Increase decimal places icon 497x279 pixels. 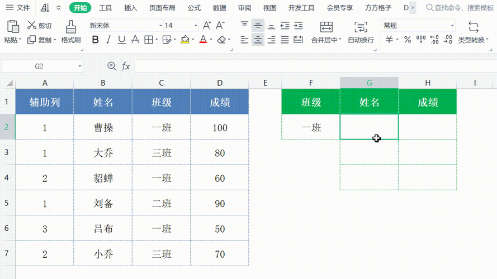pos(434,40)
